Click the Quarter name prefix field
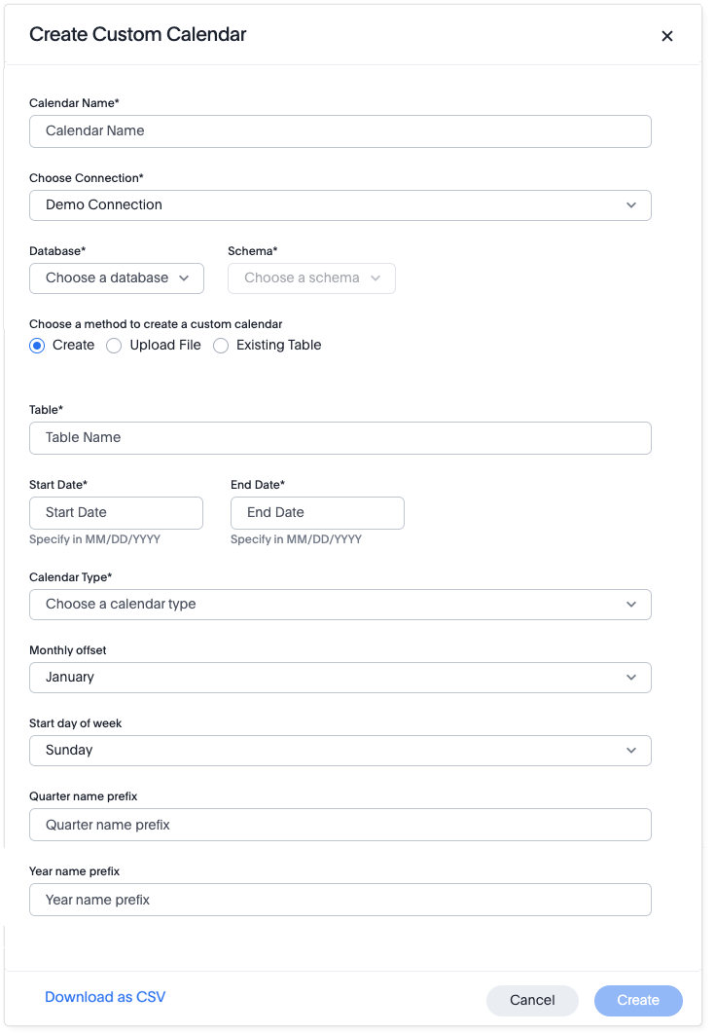 click(x=340, y=825)
